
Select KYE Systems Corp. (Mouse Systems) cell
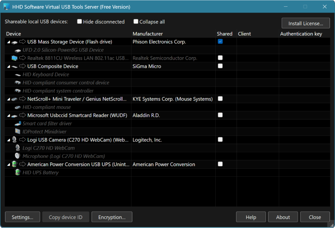click(x=173, y=99)
